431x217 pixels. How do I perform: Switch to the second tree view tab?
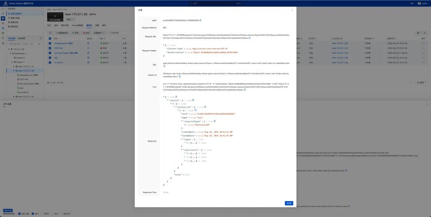pyautogui.click(x=22, y=38)
